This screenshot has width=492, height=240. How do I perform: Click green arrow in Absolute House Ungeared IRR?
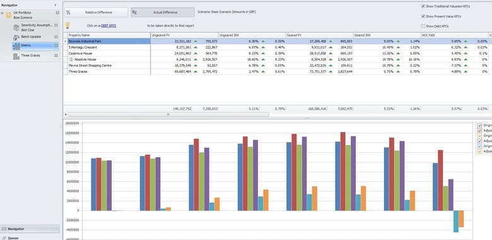[263, 59]
